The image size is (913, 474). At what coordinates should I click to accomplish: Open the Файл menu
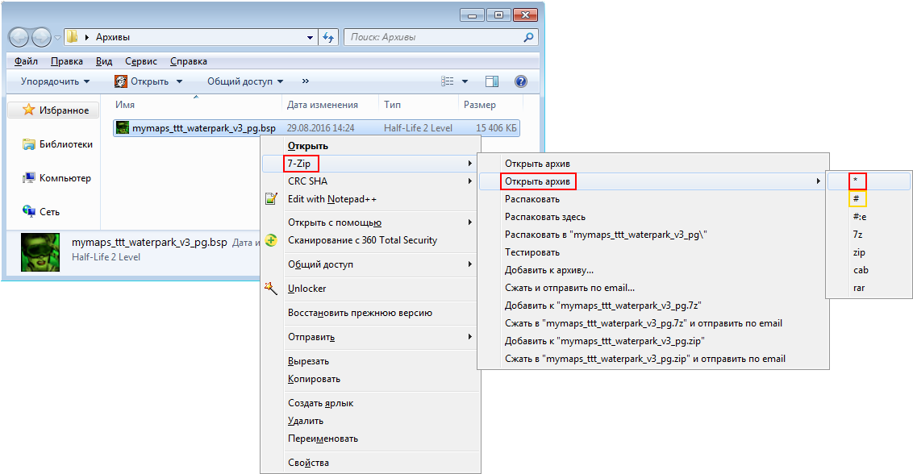pos(26,61)
